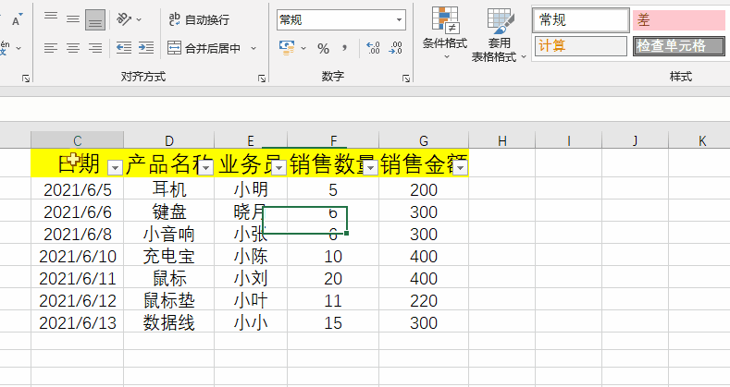Expand 合并后居中 dropdown arrow

[x=254, y=48]
